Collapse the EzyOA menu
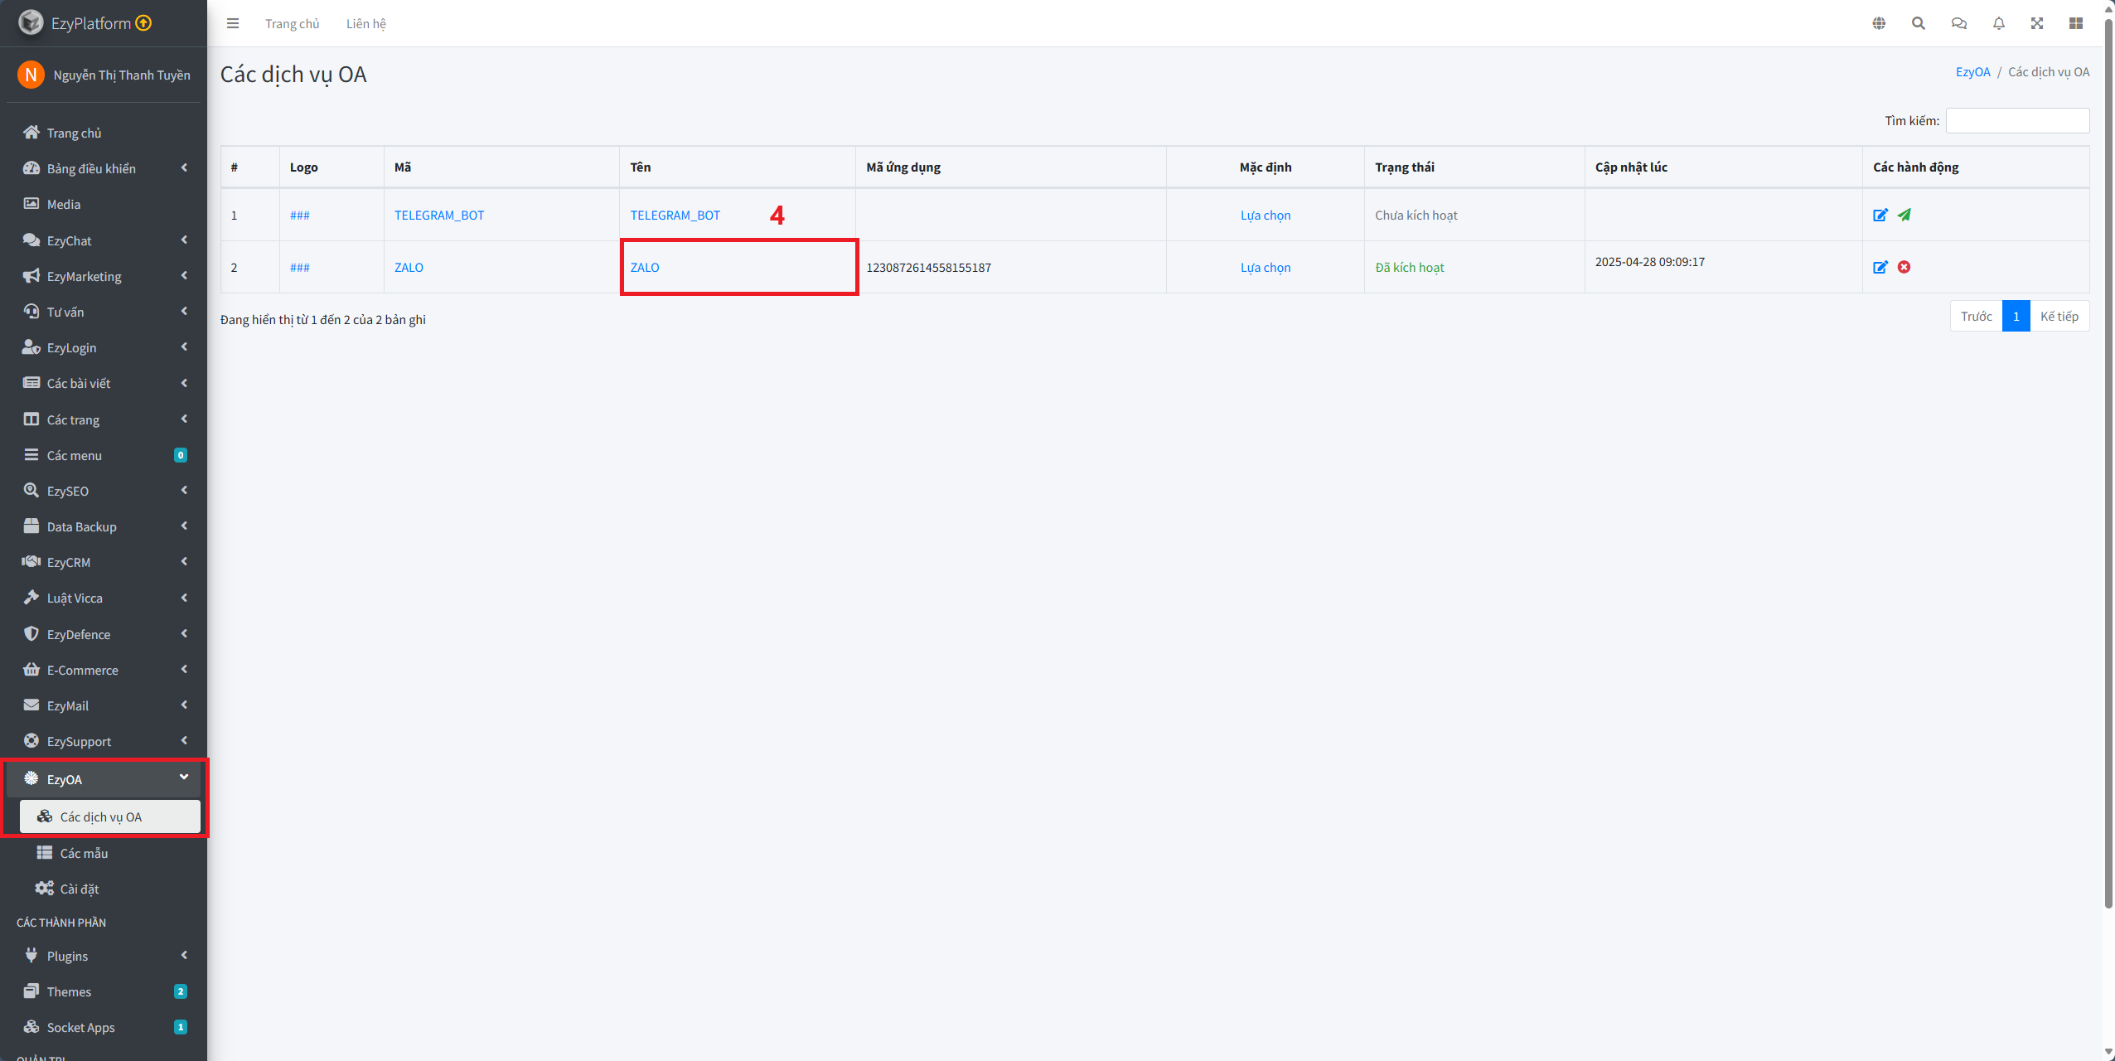 (x=104, y=779)
